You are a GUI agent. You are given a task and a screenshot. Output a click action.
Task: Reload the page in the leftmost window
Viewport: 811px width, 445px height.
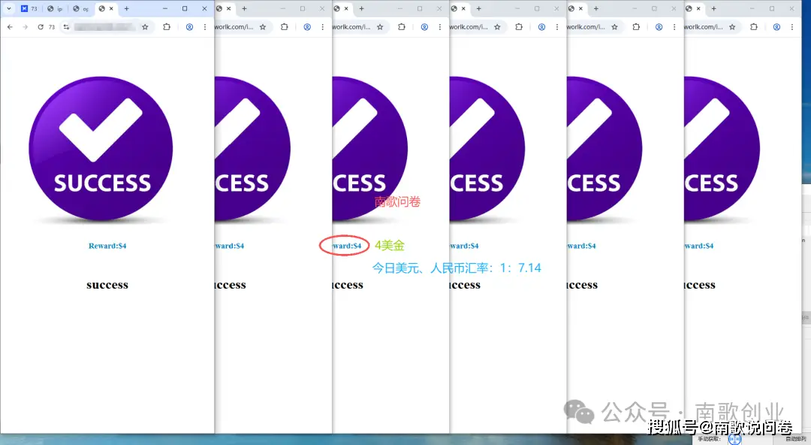[x=41, y=27]
